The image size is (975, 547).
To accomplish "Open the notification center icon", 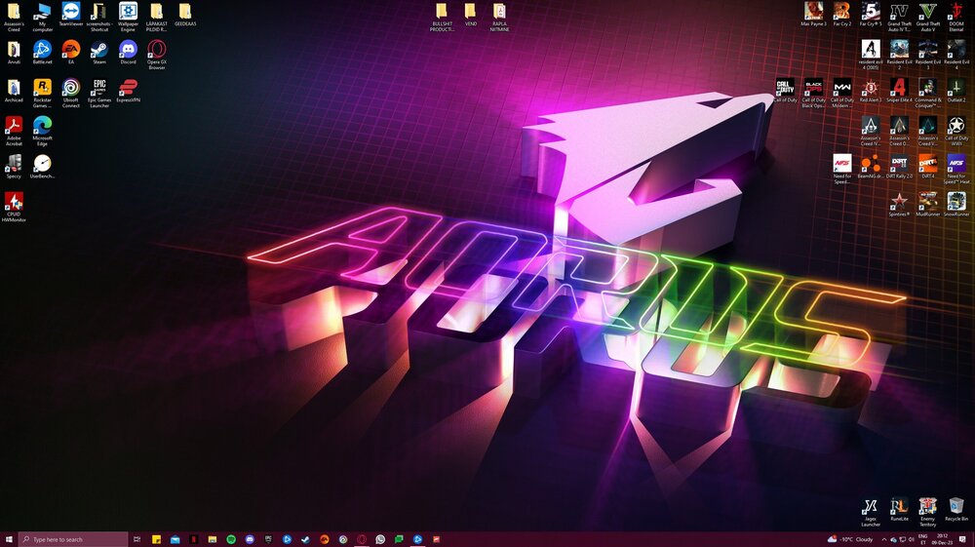I will coord(962,539).
